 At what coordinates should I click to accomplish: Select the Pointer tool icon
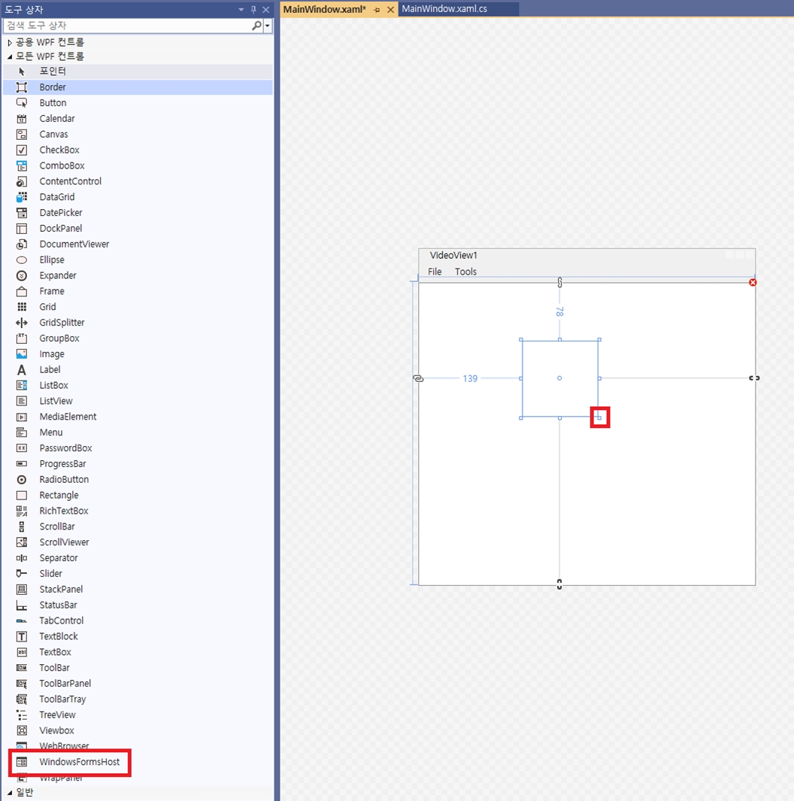pyautogui.click(x=22, y=71)
